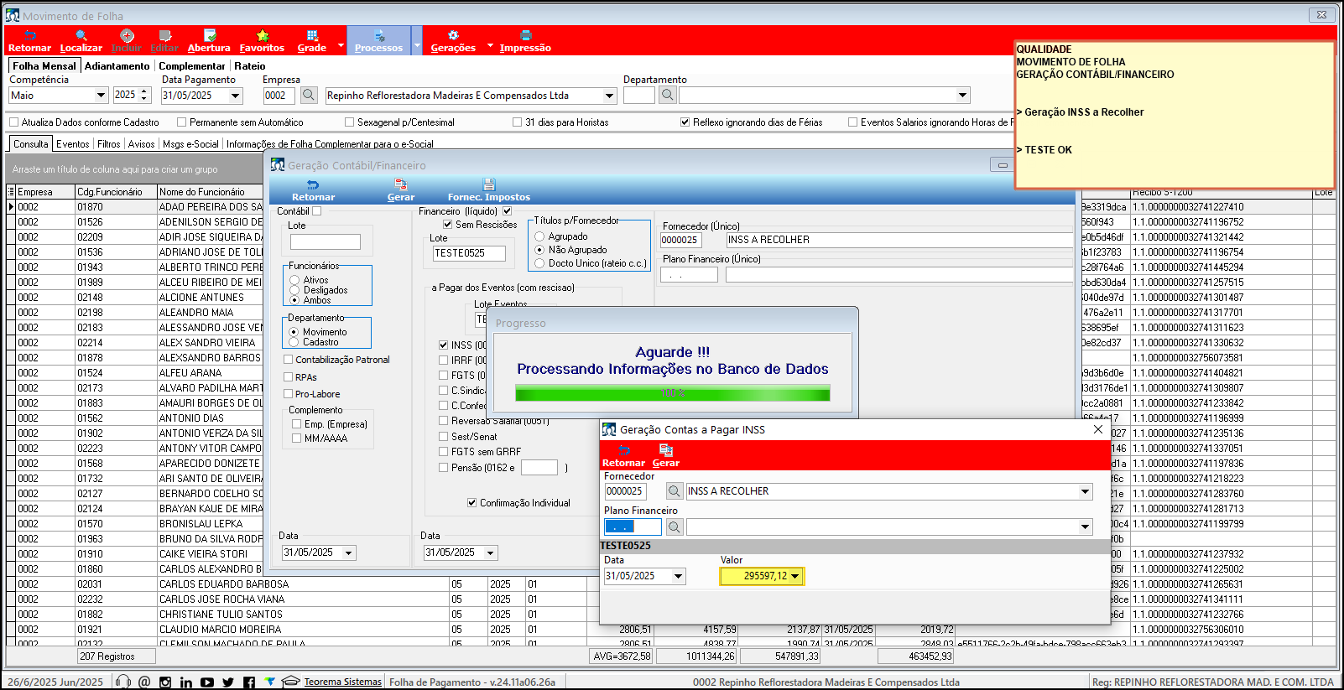Select Ativos radio under Funcionários

(x=294, y=280)
